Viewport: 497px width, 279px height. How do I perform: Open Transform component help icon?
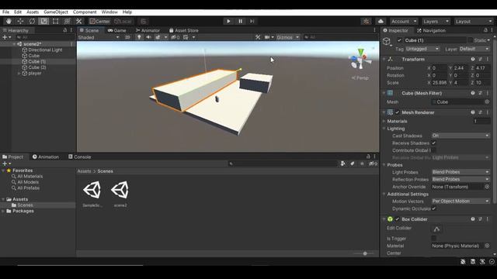(473, 59)
